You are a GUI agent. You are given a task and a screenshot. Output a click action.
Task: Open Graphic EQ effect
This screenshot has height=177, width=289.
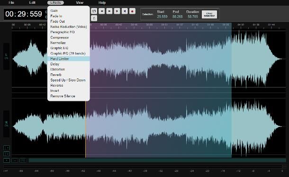(69, 48)
